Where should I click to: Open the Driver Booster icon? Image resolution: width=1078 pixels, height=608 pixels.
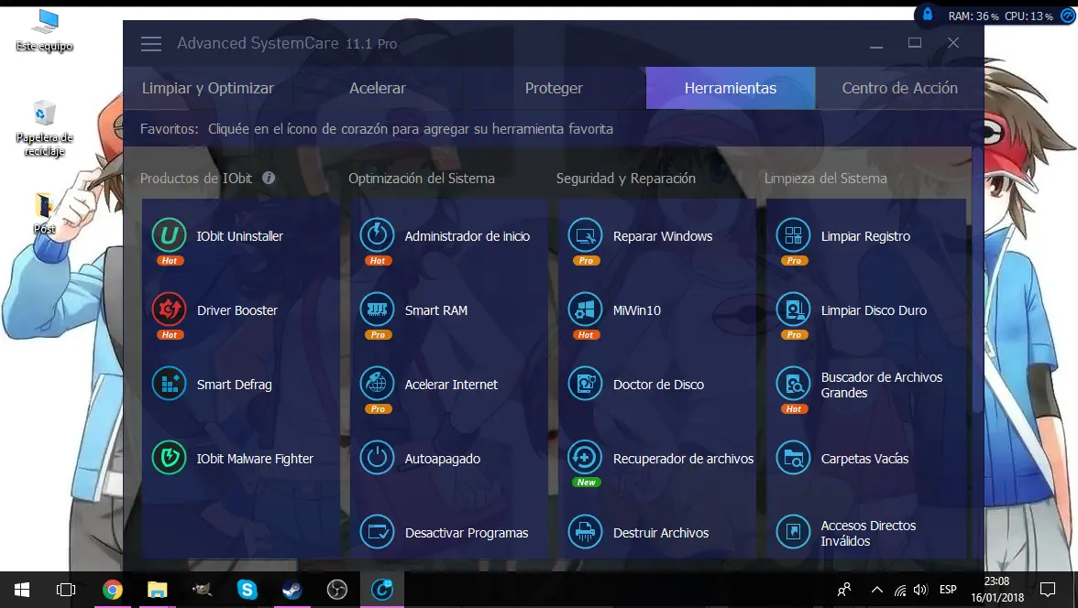tap(169, 309)
